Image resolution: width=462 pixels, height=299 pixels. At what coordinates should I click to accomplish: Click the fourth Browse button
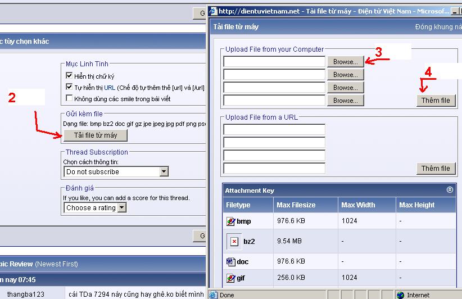(x=345, y=101)
